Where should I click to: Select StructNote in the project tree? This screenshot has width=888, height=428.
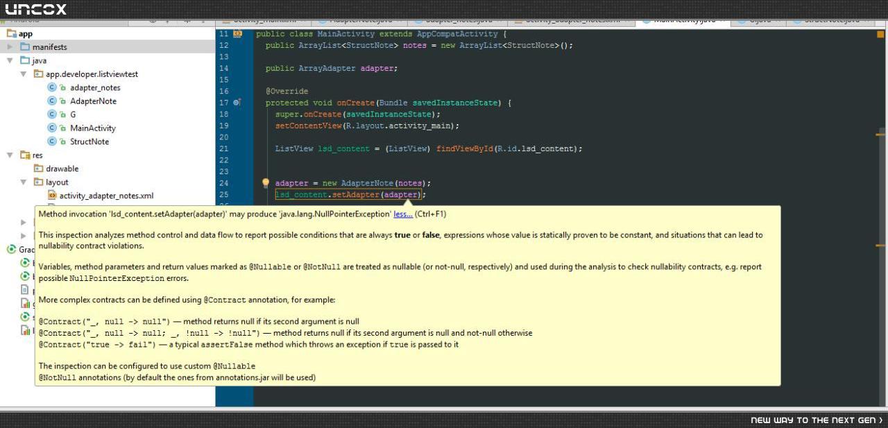(89, 142)
